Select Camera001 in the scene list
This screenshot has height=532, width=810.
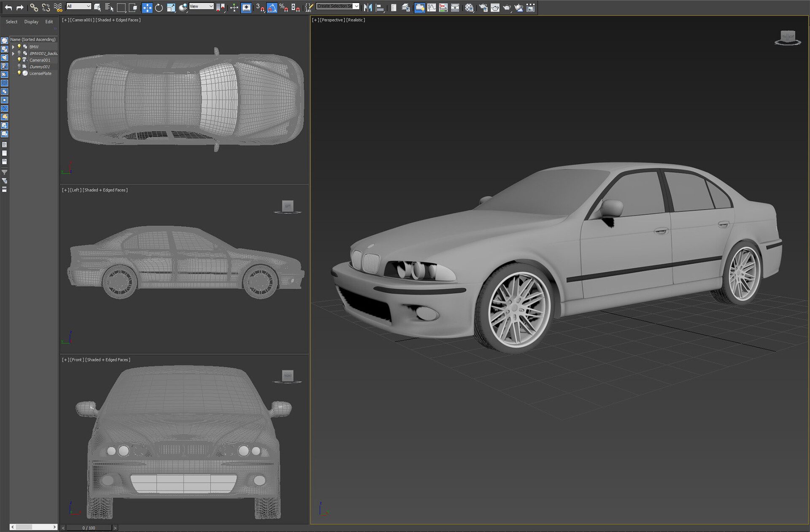(40, 60)
